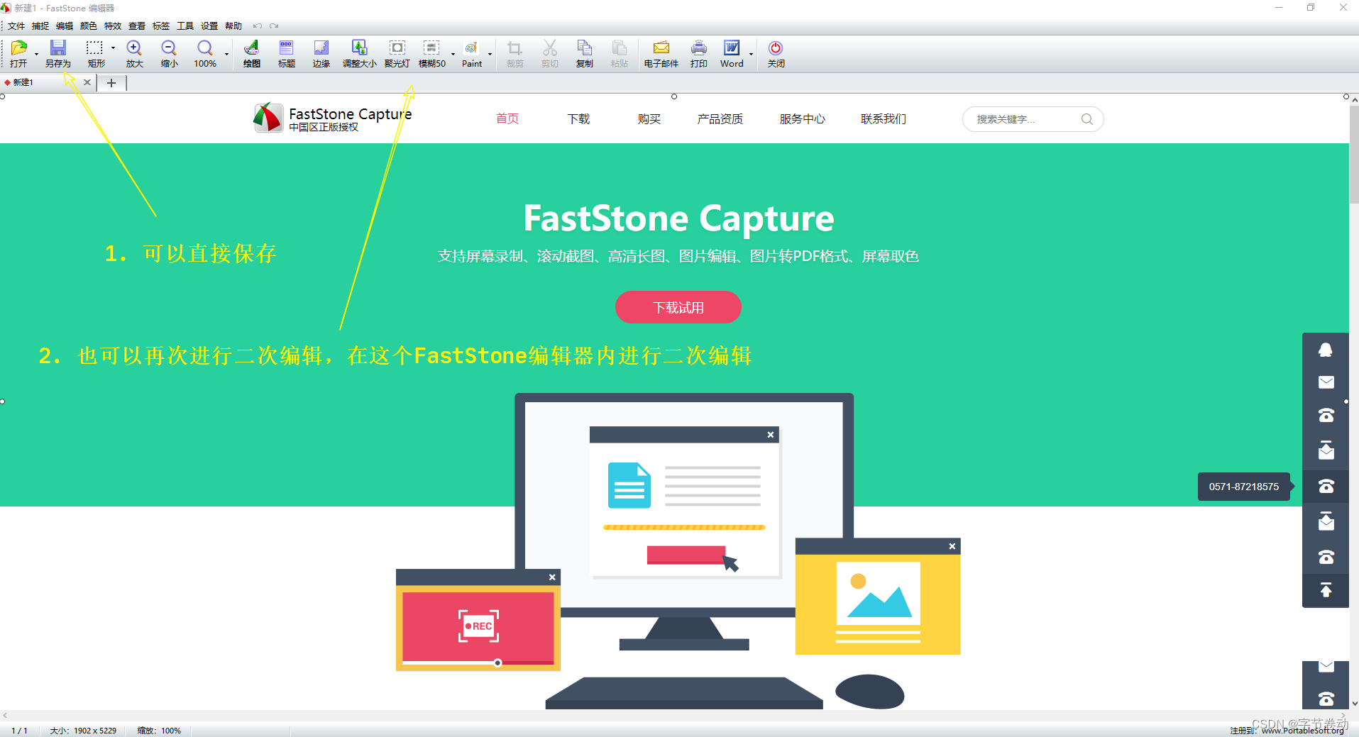Copy the image with 复制
The height and width of the screenshot is (737, 1359).
coord(584,54)
